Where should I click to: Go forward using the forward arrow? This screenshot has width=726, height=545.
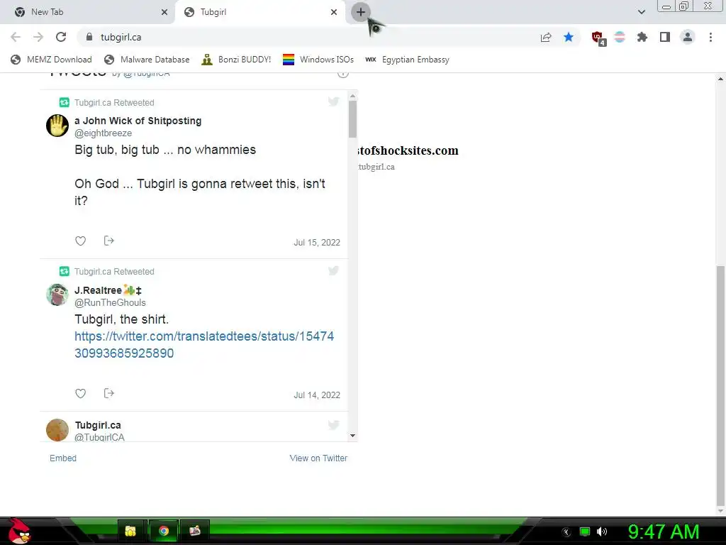(38, 37)
